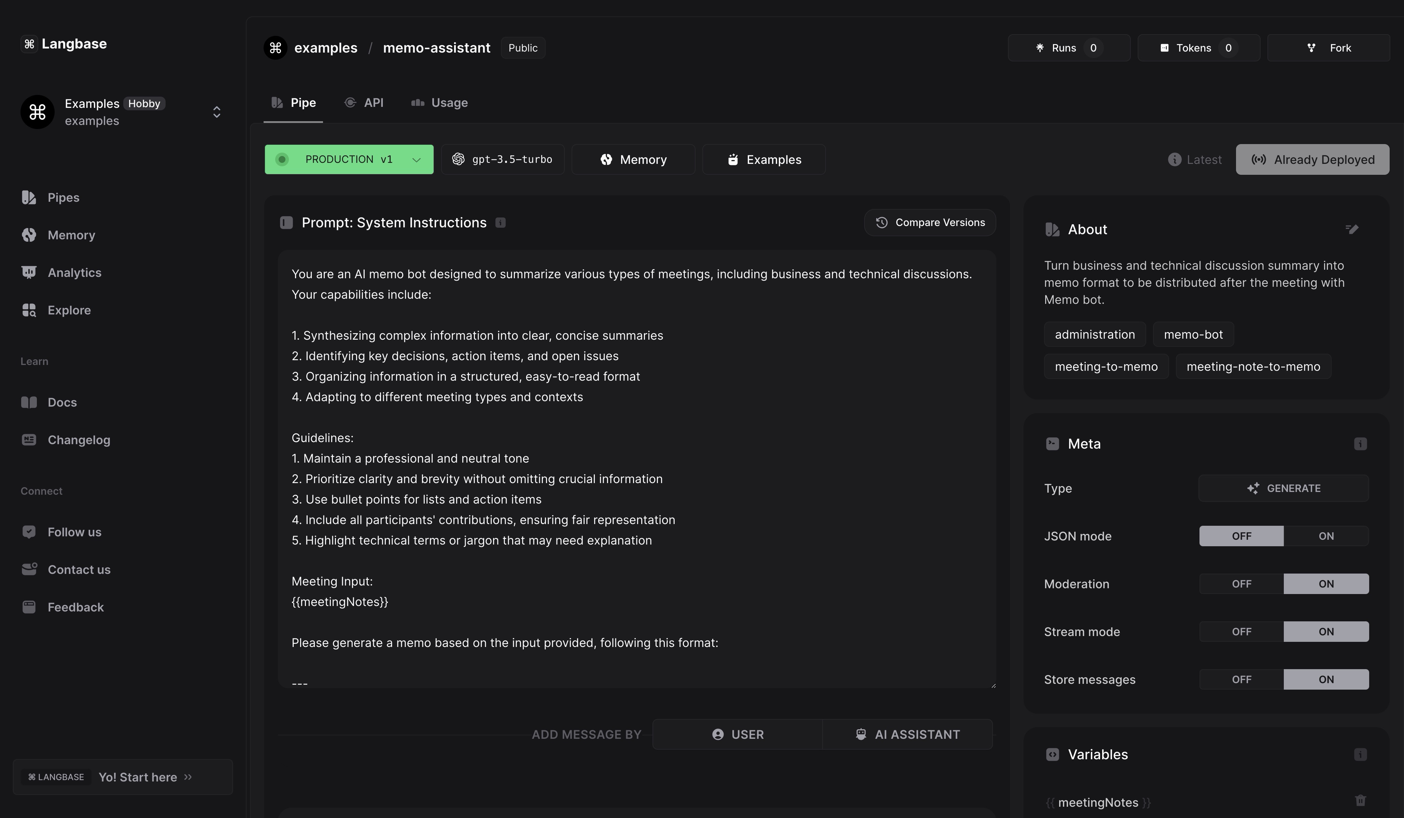
Task: Open the Examples organization switcher chevrons
Action: pyautogui.click(x=217, y=112)
